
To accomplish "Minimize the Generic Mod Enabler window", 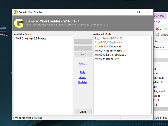I will pos(129,12).
